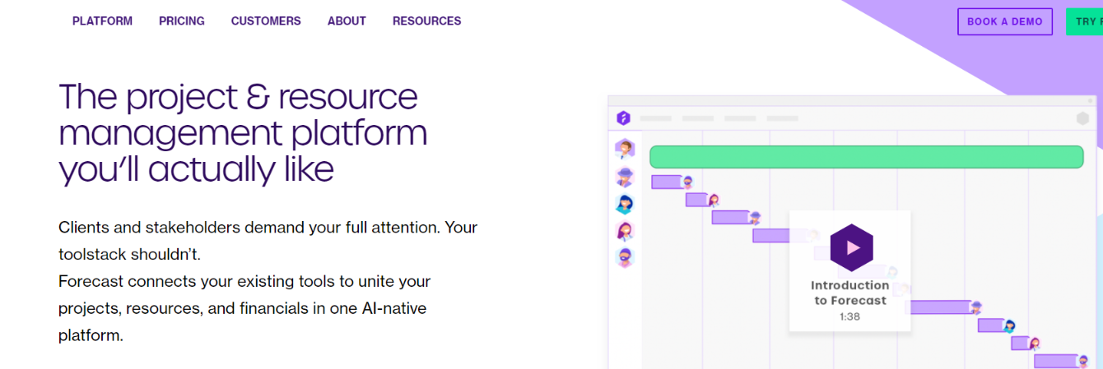The width and height of the screenshot is (1103, 369).
Task: Select the purple-hat avatar in the sidebar
Action: [x=625, y=177]
